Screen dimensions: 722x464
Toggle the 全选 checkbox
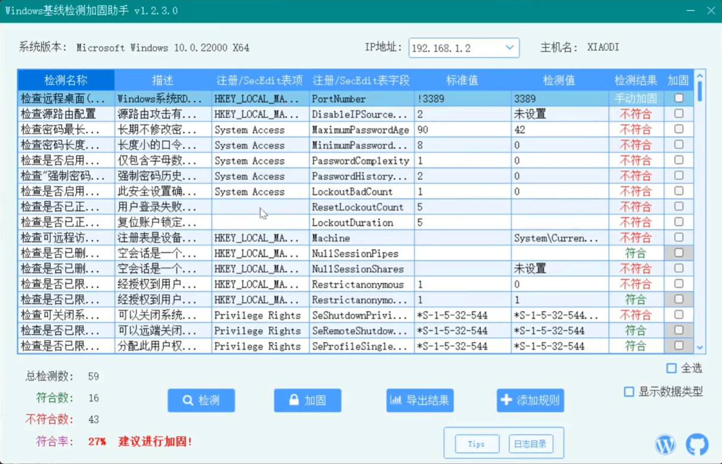672,368
